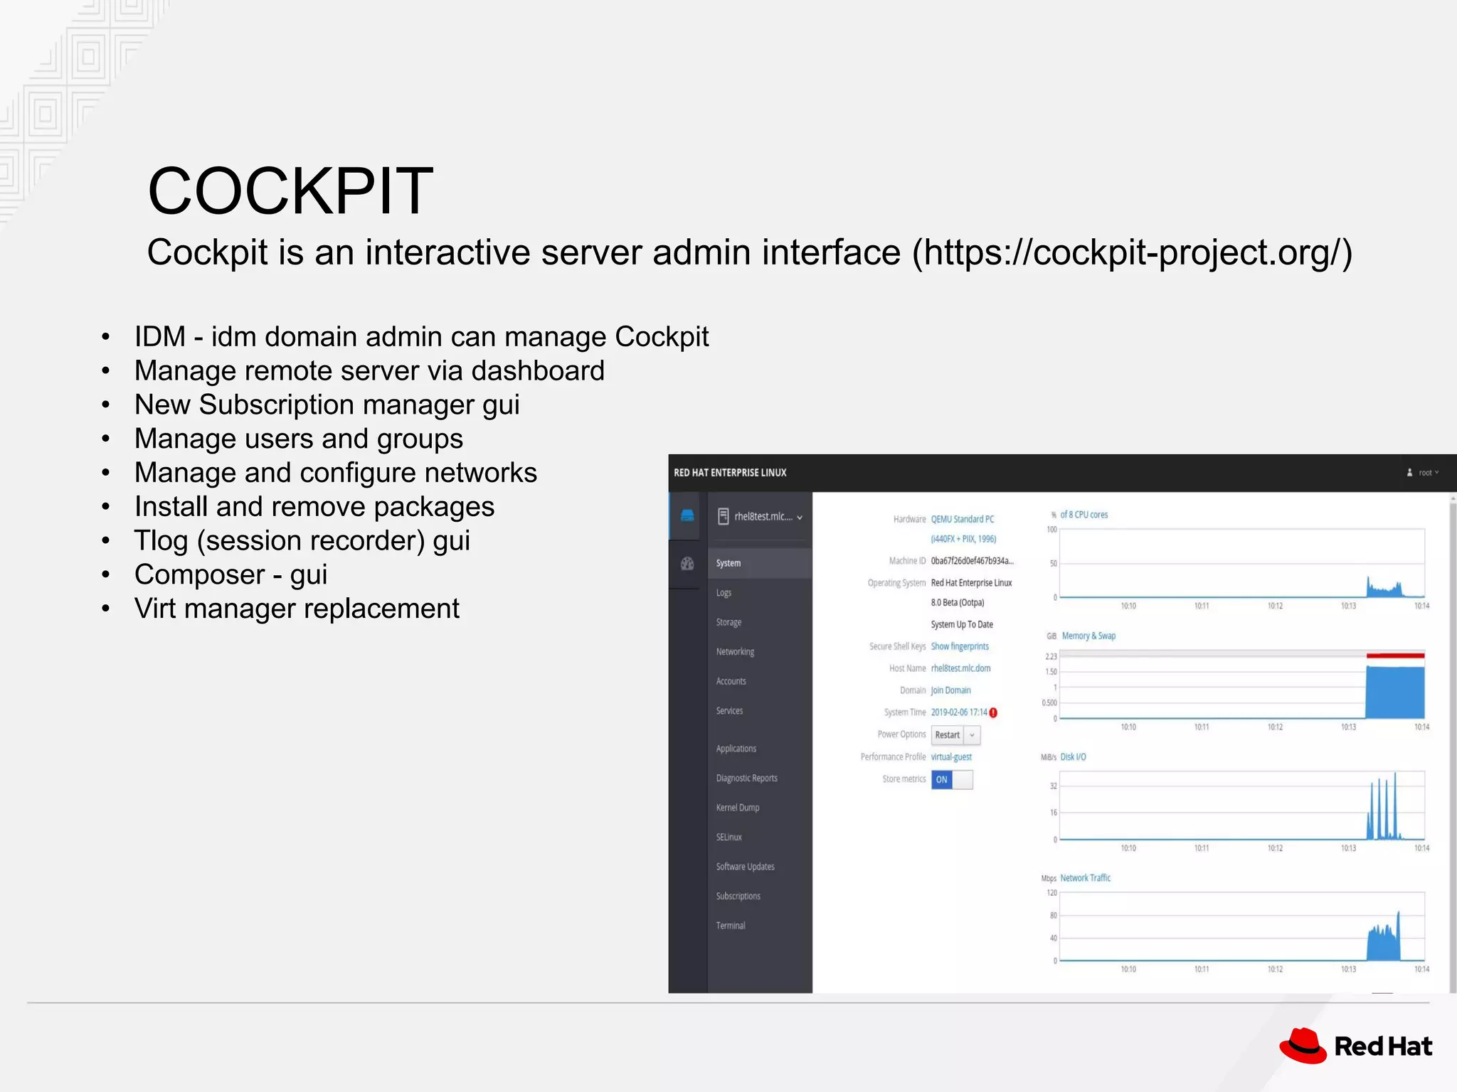Open Applications in the sidebar

[x=760, y=749]
